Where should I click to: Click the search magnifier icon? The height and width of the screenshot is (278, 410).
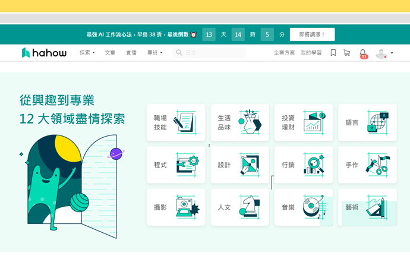[x=178, y=53]
